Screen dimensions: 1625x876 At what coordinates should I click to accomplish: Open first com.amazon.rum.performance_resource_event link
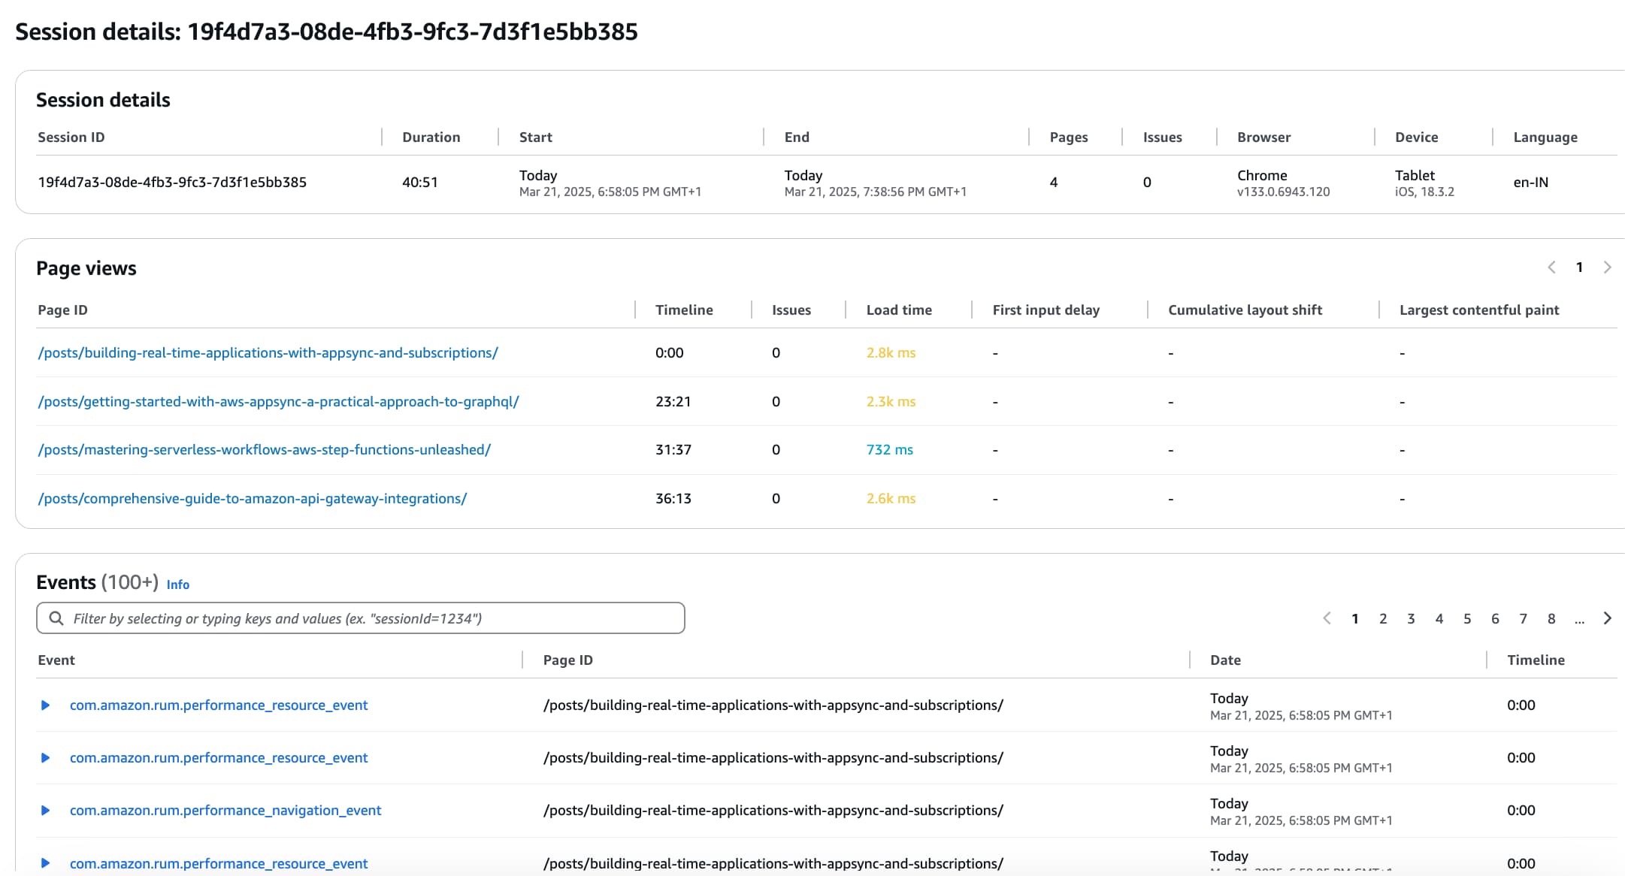point(219,705)
